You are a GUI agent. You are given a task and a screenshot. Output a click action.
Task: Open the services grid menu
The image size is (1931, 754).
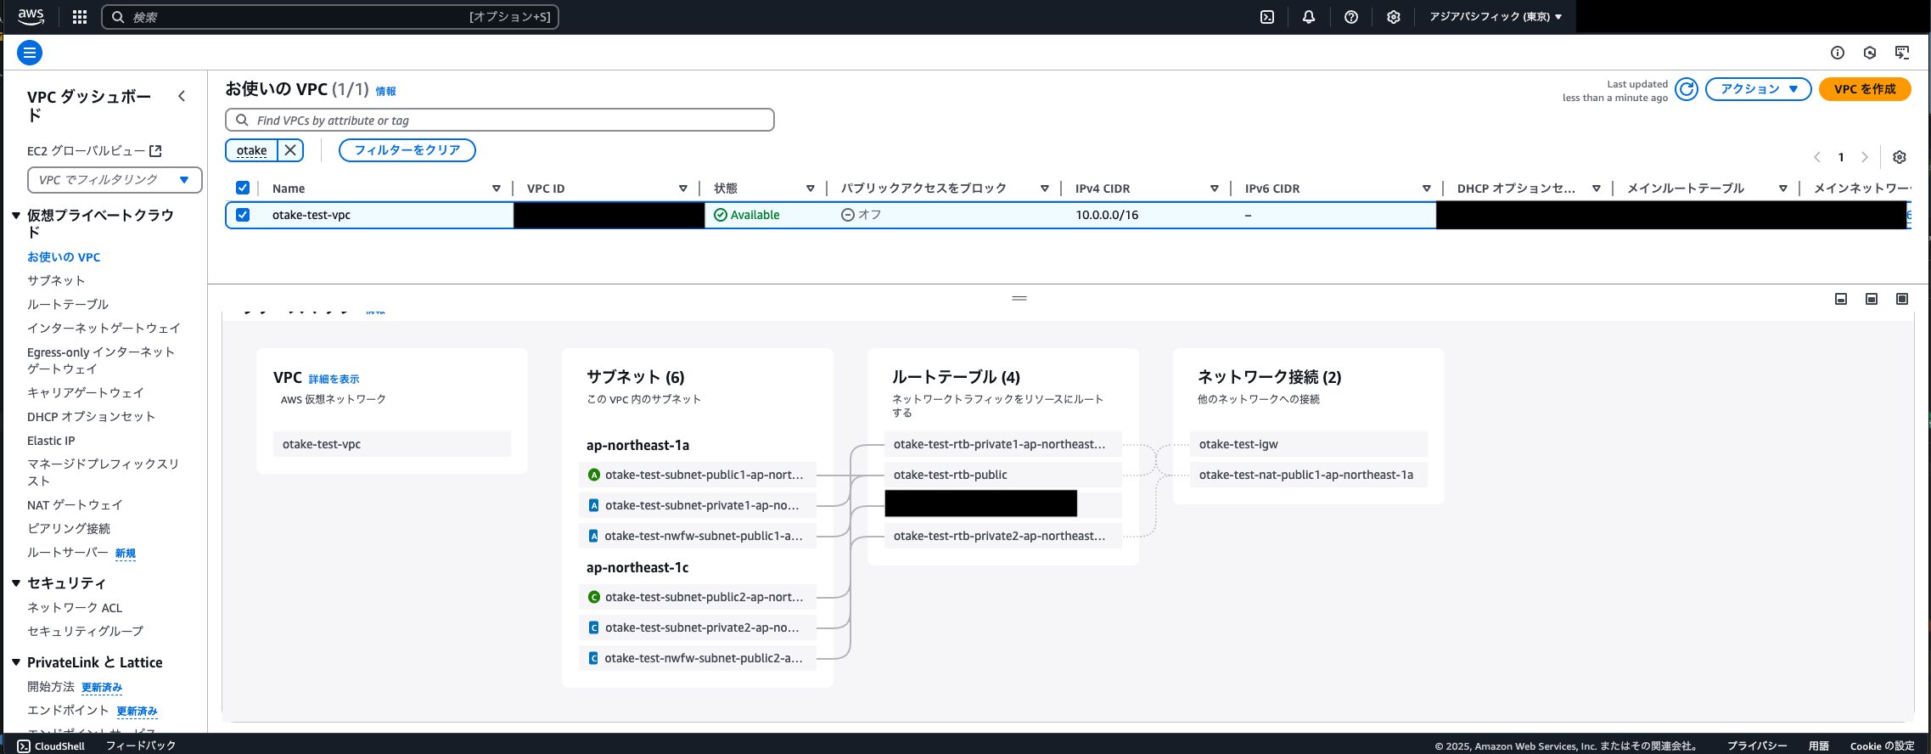tap(80, 17)
